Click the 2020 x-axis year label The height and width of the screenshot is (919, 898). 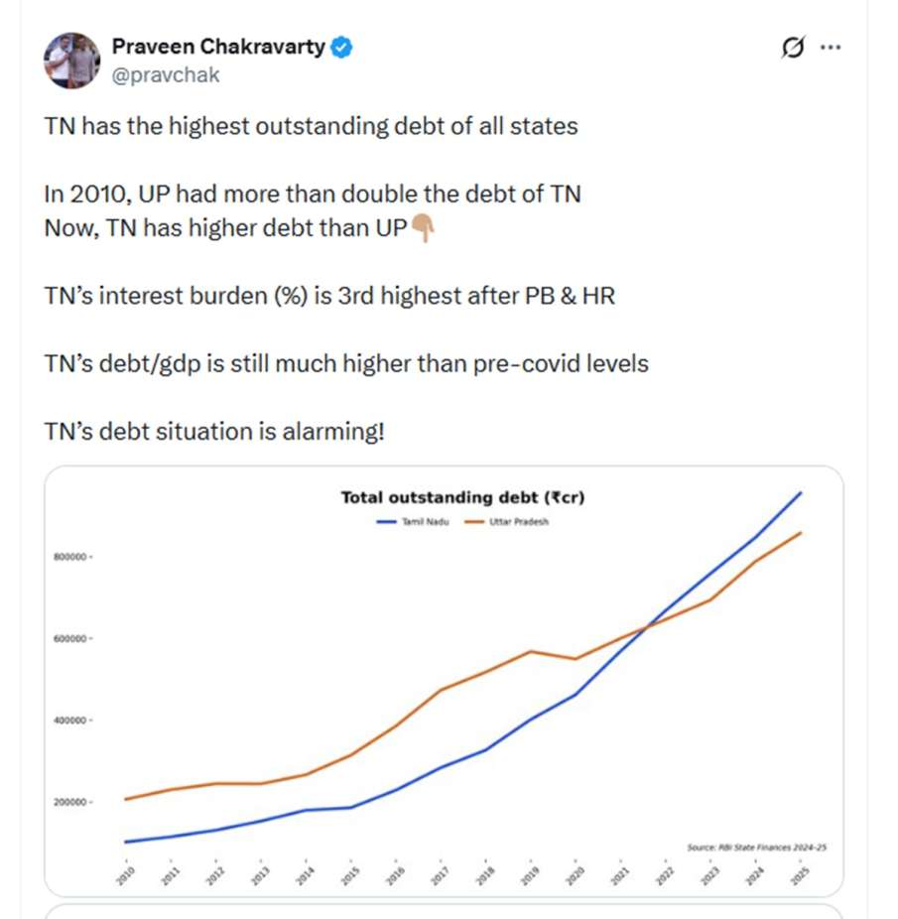575,875
